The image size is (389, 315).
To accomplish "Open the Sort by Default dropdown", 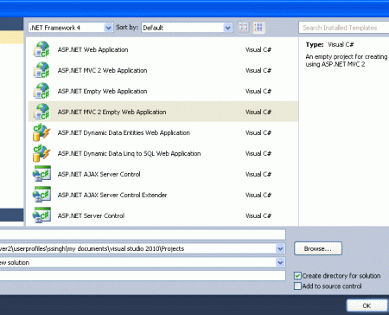I will [x=227, y=28].
